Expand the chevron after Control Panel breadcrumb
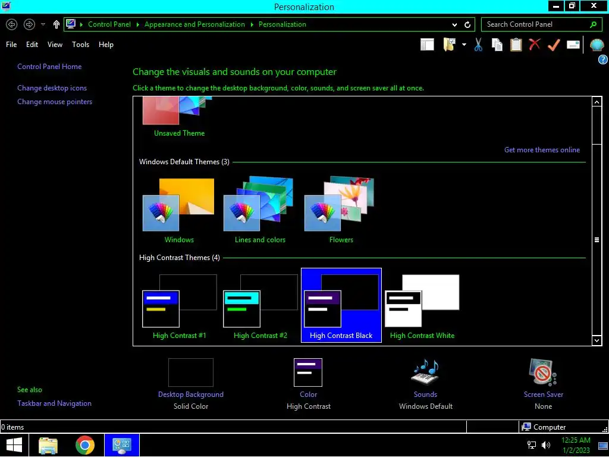Screen dimensions: 609x457 click(x=137, y=24)
